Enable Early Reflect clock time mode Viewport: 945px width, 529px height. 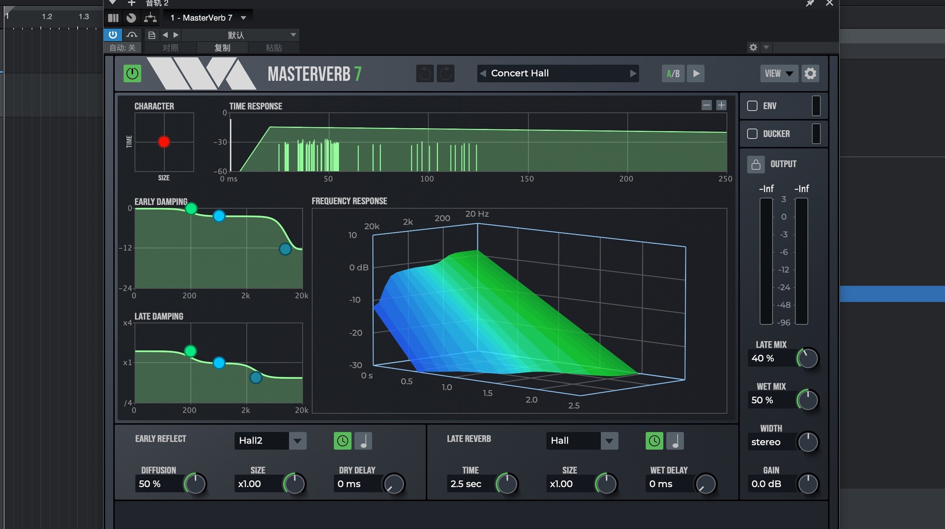[343, 441]
